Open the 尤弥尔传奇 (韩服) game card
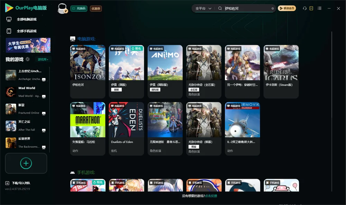Image resolution: width=346 pixels, height=205 pixels. (x=204, y=129)
